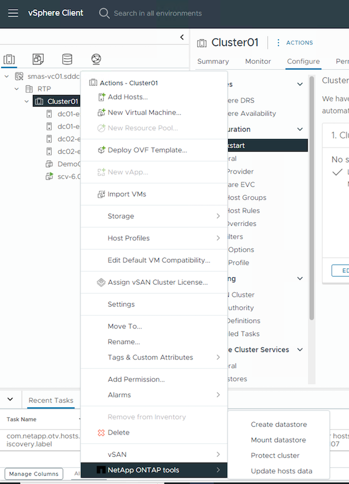Select the Storage inventory icon
Screen dimensions: 349x484
tap(67, 59)
